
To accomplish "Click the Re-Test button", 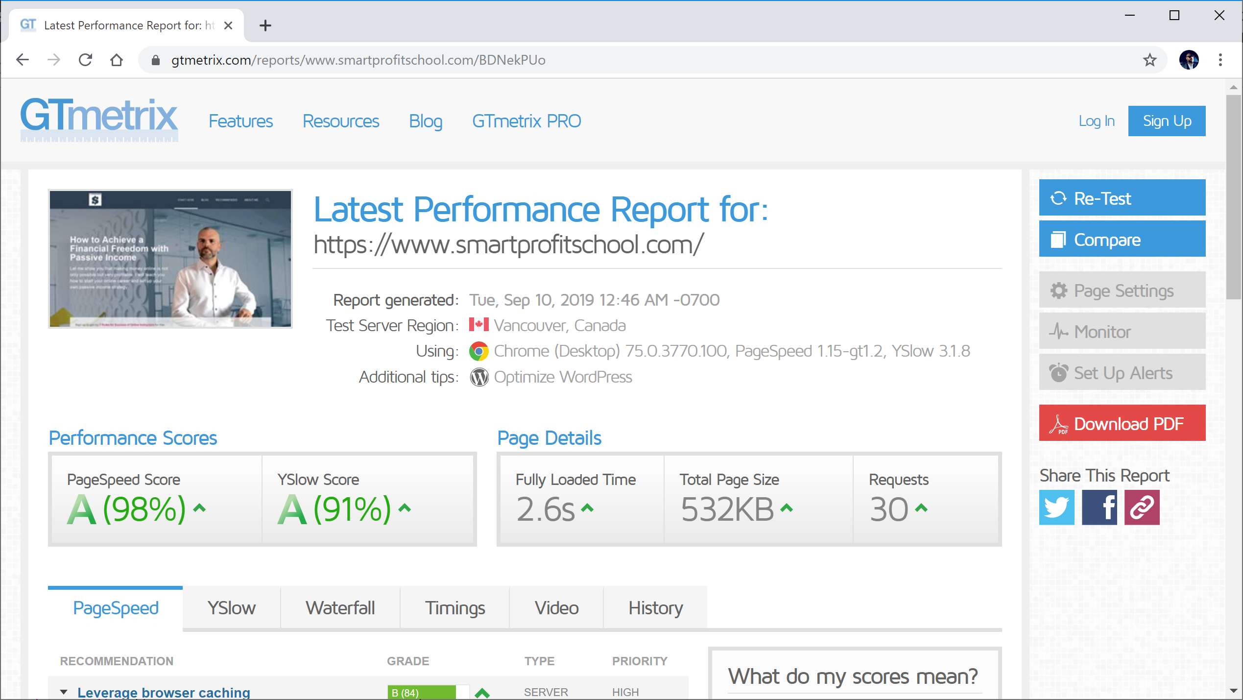I will (1122, 198).
